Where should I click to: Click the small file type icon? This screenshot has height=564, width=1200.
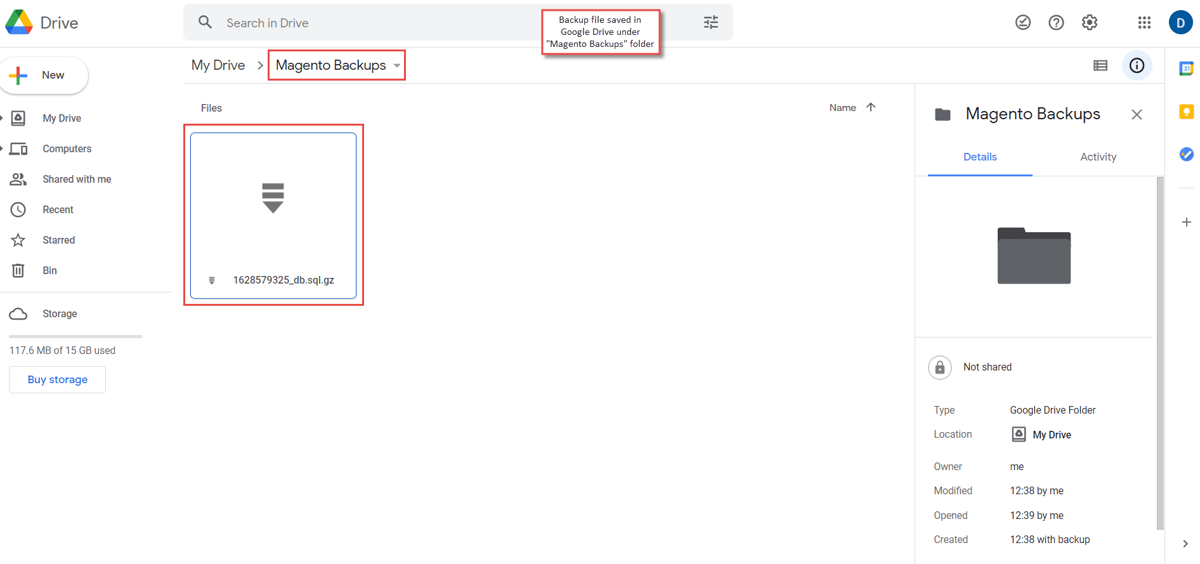tap(212, 280)
